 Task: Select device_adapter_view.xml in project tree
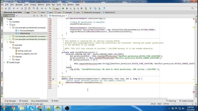pos(27,54)
